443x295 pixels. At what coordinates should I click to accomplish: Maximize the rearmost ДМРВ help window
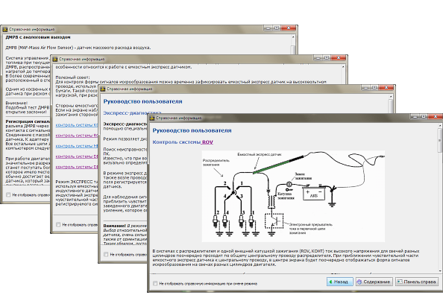coord(277,28)
